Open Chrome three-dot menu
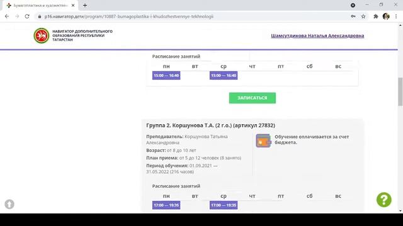The width and height of the screenshot is (403, 226). (396, 16)
